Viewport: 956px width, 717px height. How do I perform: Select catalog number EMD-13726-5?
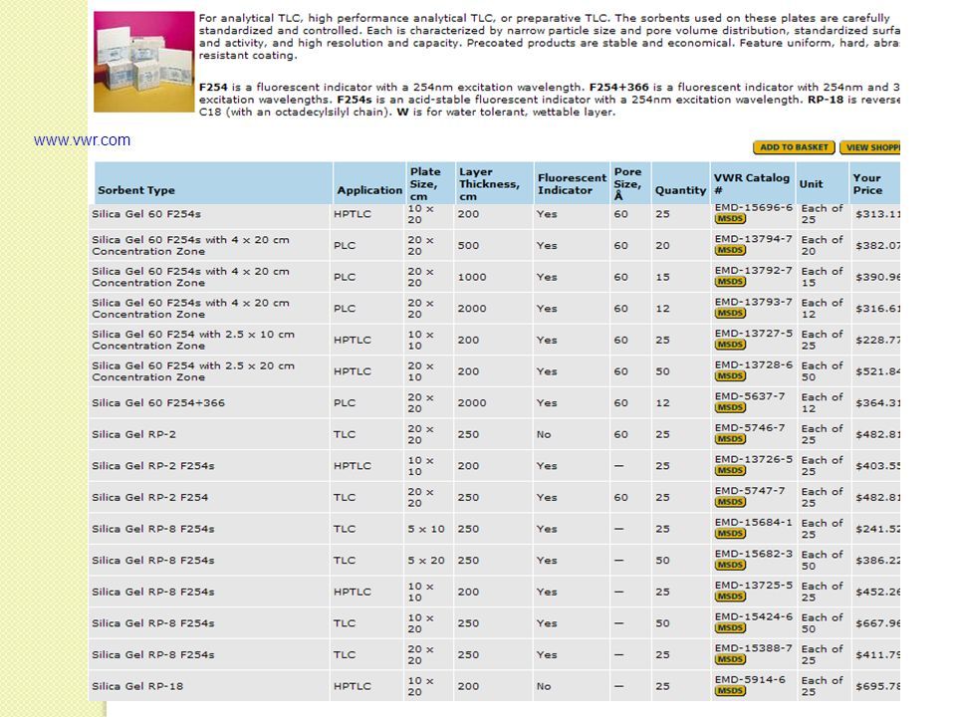(754, 460)
